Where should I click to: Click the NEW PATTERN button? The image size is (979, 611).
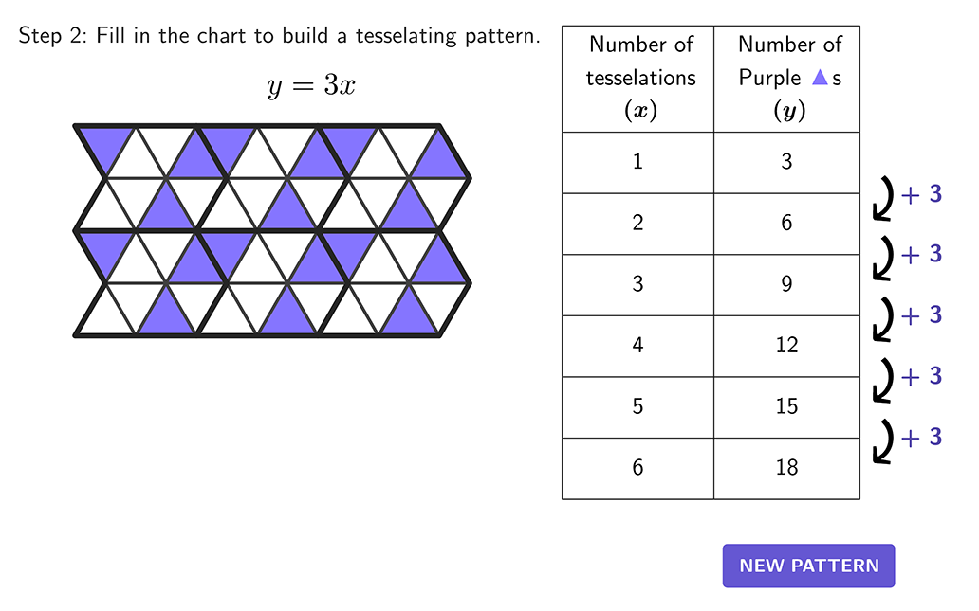pyautogui.click(x=808, y=566)
